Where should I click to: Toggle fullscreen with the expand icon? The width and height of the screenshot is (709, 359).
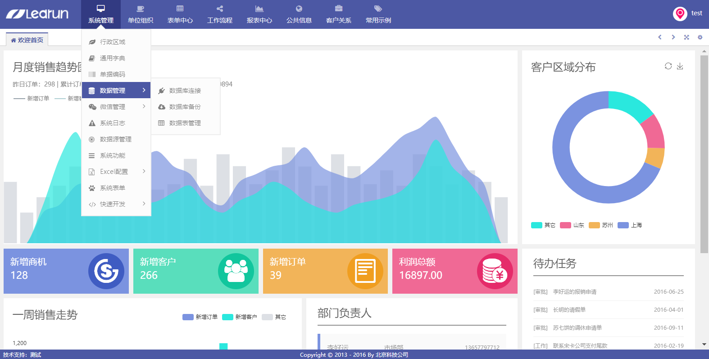686,37
